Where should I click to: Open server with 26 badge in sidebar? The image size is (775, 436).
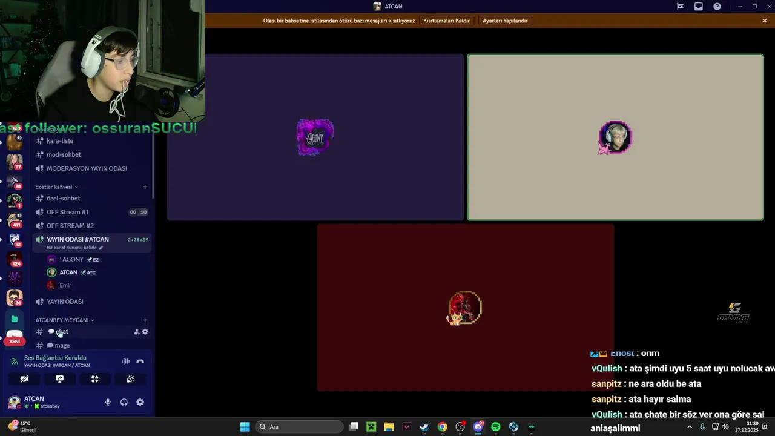pyautogui.click(x=15, y=297)
